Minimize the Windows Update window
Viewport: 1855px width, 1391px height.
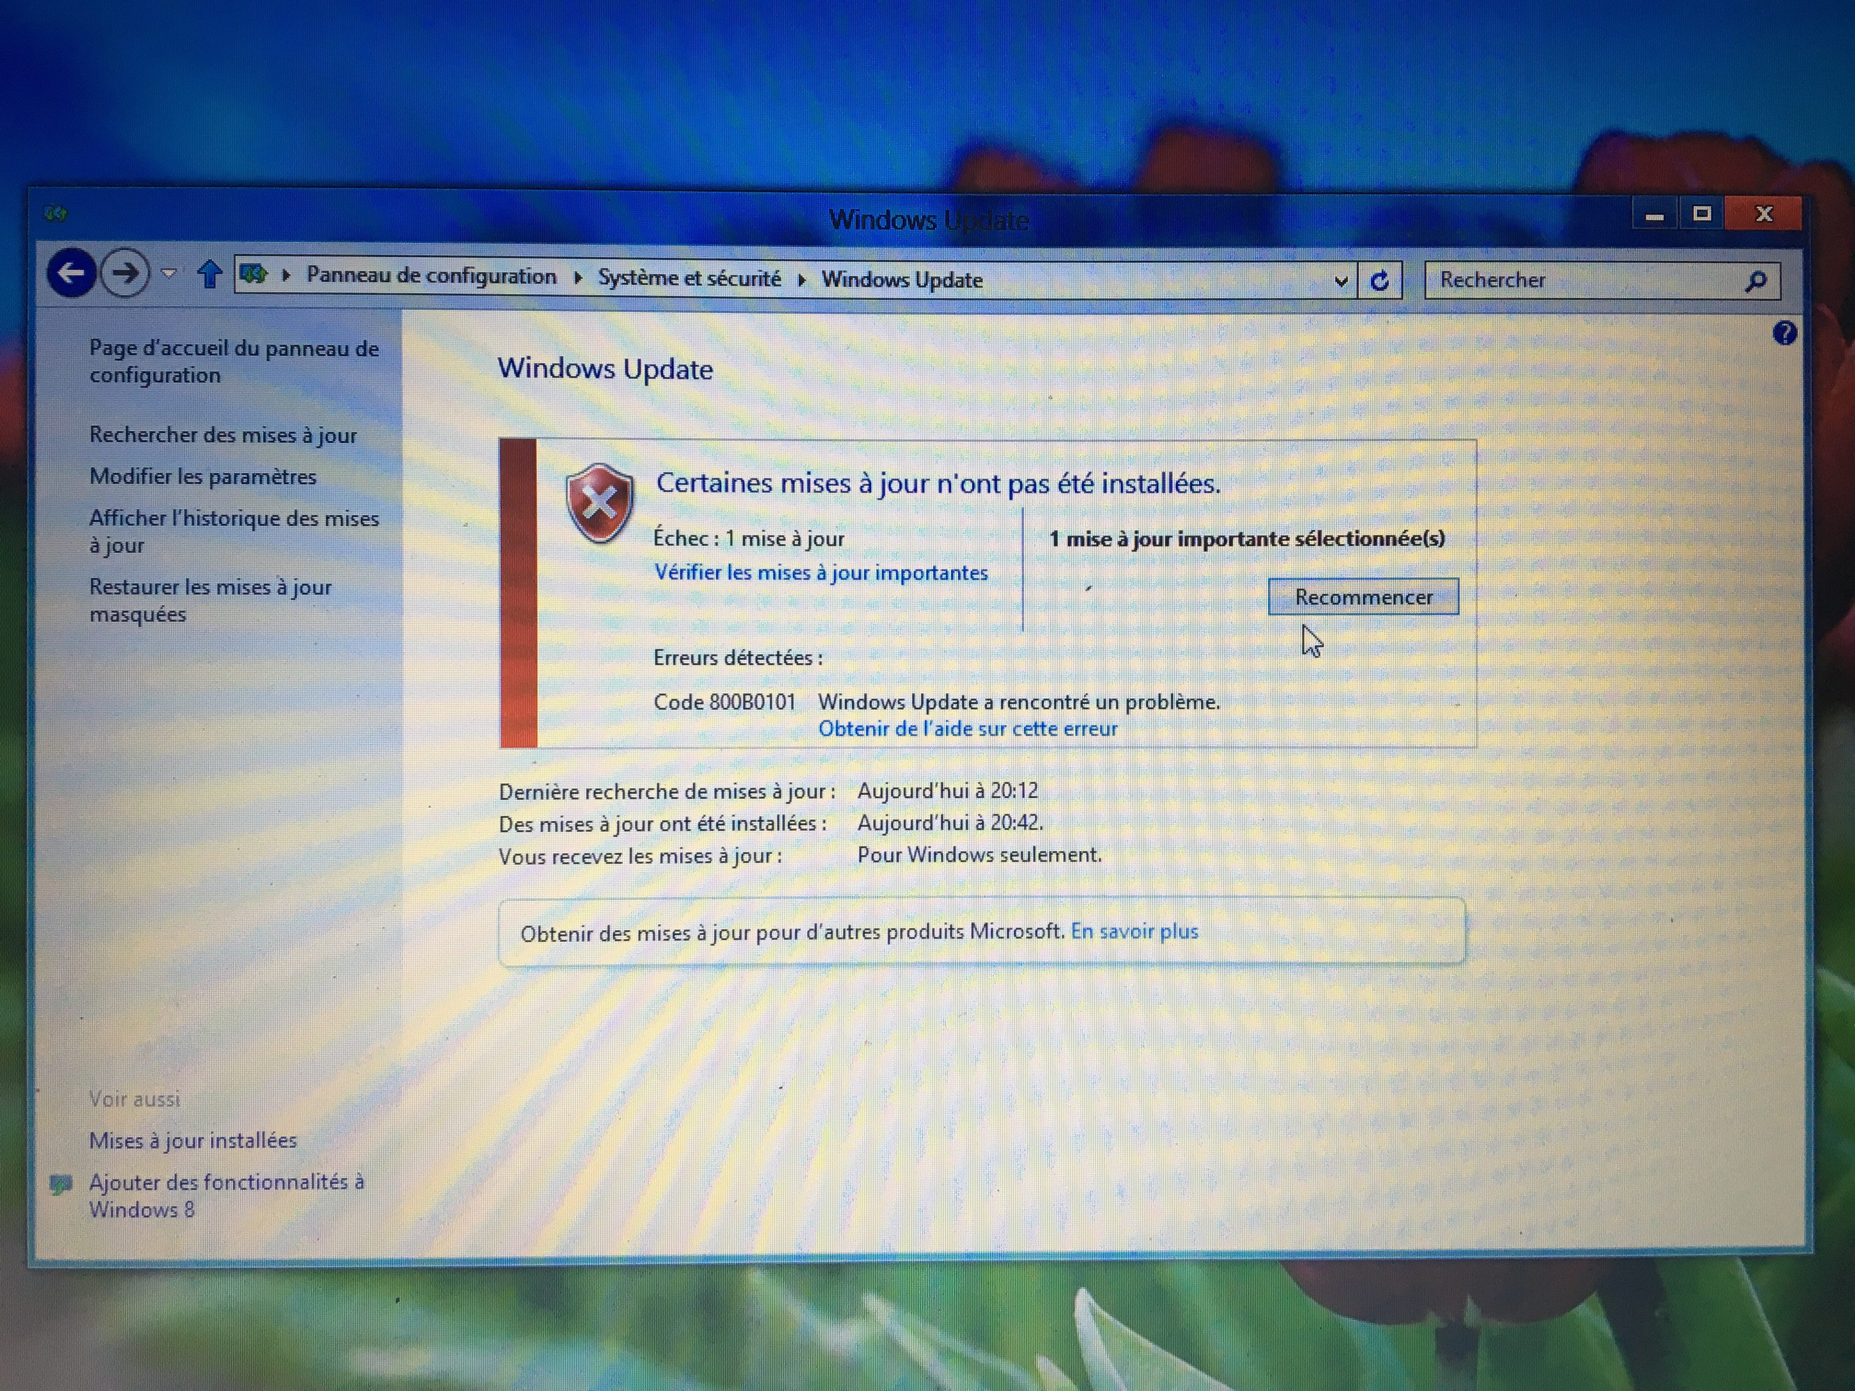pyautogui.click(x=1654, y=215)
